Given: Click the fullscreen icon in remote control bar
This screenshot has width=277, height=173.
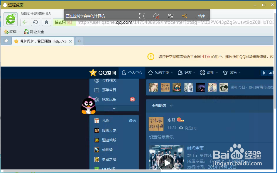Looking at the screenshot, I should pos(142,16).
